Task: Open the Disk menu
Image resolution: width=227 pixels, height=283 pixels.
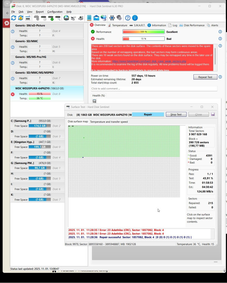Action: click(21, 12)
